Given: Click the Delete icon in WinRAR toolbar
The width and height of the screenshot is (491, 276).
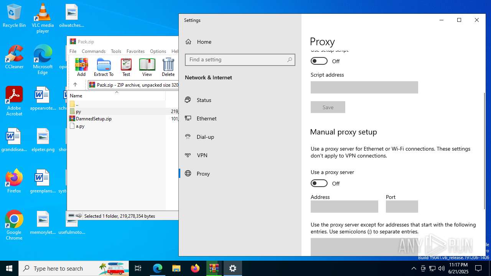Looking at the screenshot, I should pyautogui.click(x=168, y=67).
